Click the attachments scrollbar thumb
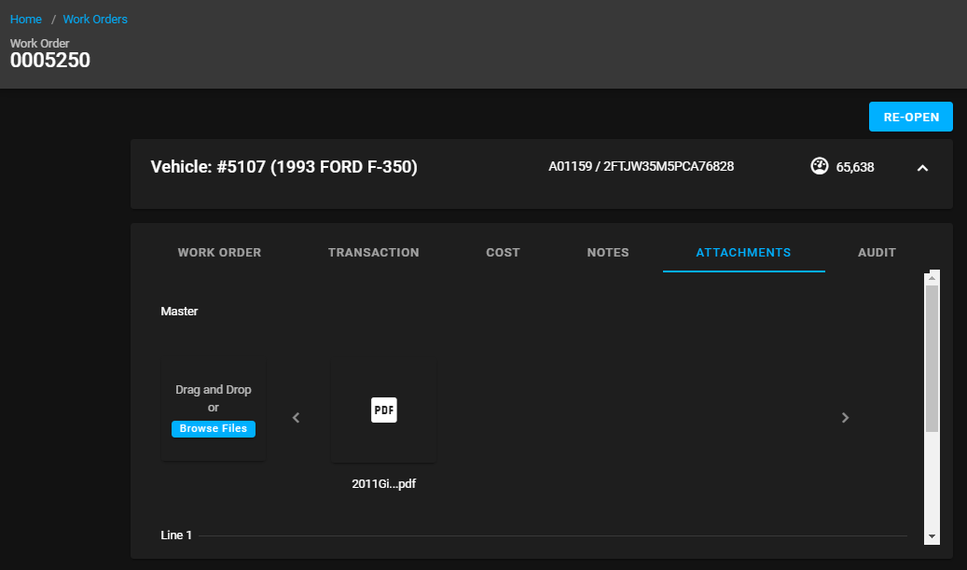The height and width of the screenshot is (570, 967). point(932,358)
